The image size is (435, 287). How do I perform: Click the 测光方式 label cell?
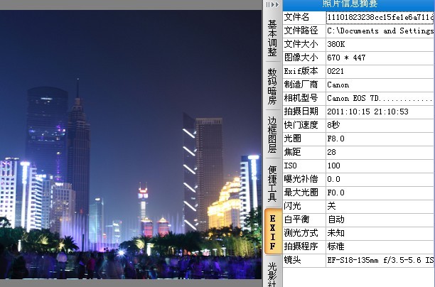point(304,233)
